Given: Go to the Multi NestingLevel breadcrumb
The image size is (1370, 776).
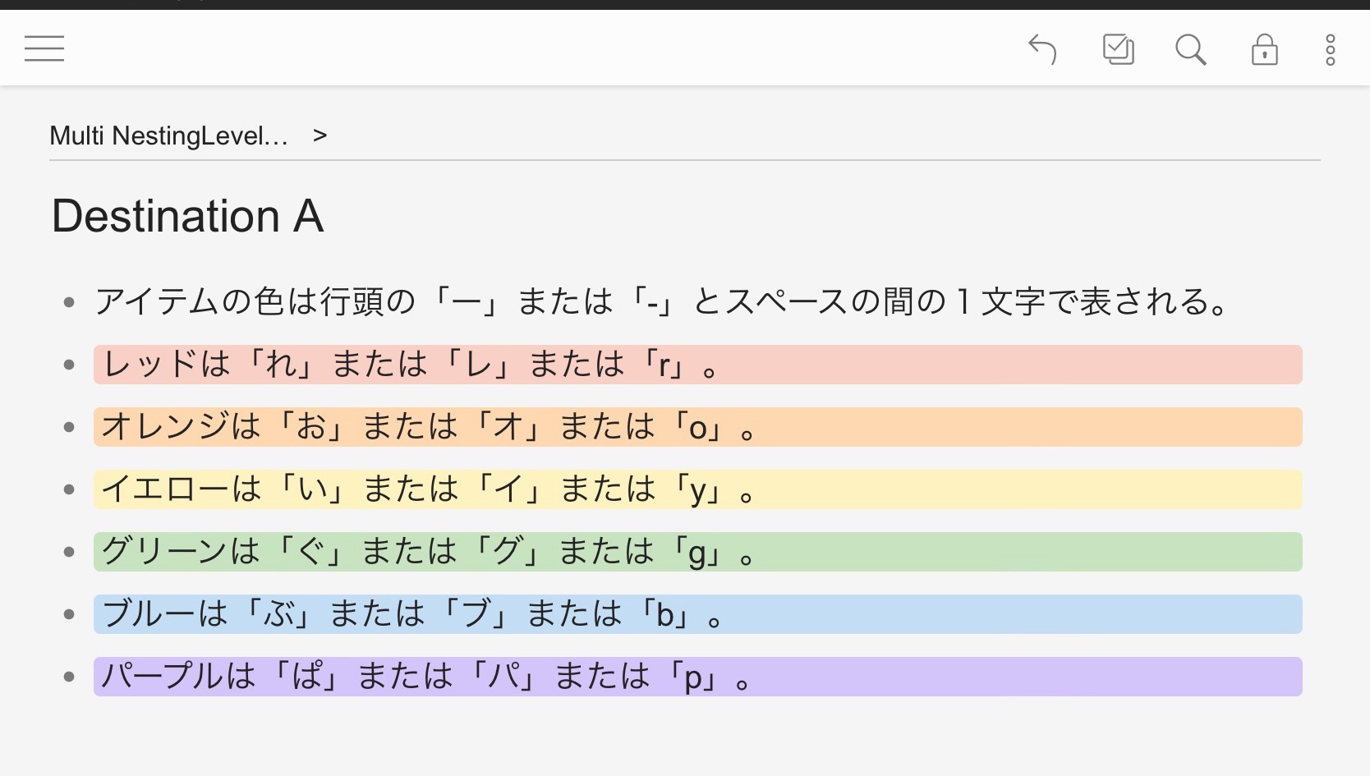Looking at the screenshot, I should (x=169, y=135).
